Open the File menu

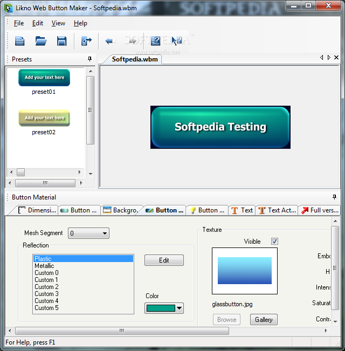point(19,23)
